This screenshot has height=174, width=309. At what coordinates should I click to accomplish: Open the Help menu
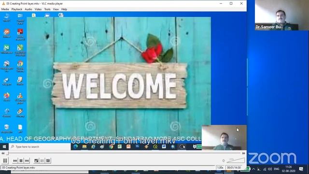[64, 9]
